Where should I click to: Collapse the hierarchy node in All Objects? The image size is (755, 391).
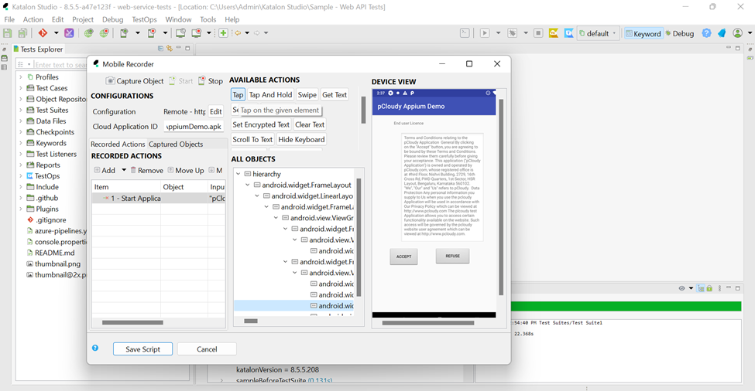(x=239, y=174)
